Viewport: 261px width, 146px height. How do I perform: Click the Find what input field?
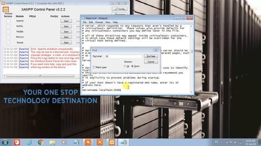(x=123, y=56)
